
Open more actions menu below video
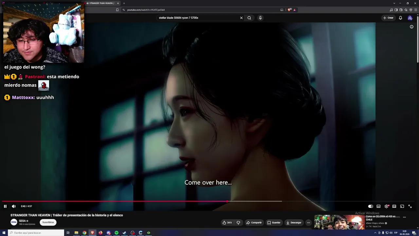point(308,223)
